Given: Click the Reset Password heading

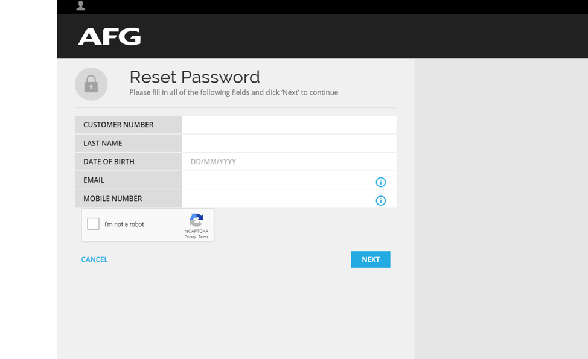Looking at the screenshot, I should coord(194,77).
